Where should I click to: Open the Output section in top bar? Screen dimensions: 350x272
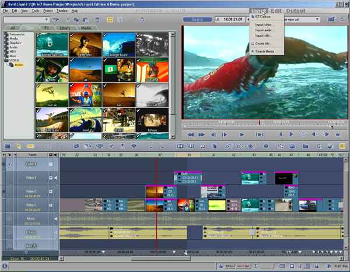click(296, 11)
